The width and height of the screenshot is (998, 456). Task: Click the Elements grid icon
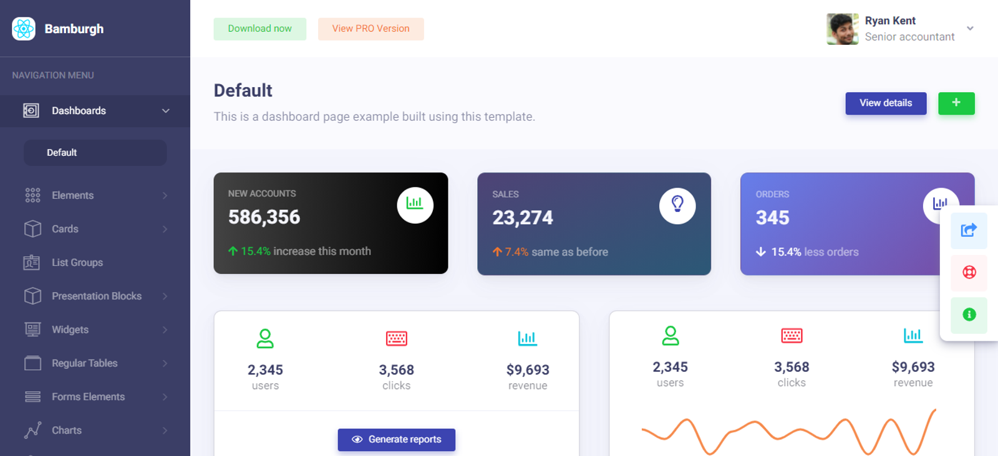point(32,195)
